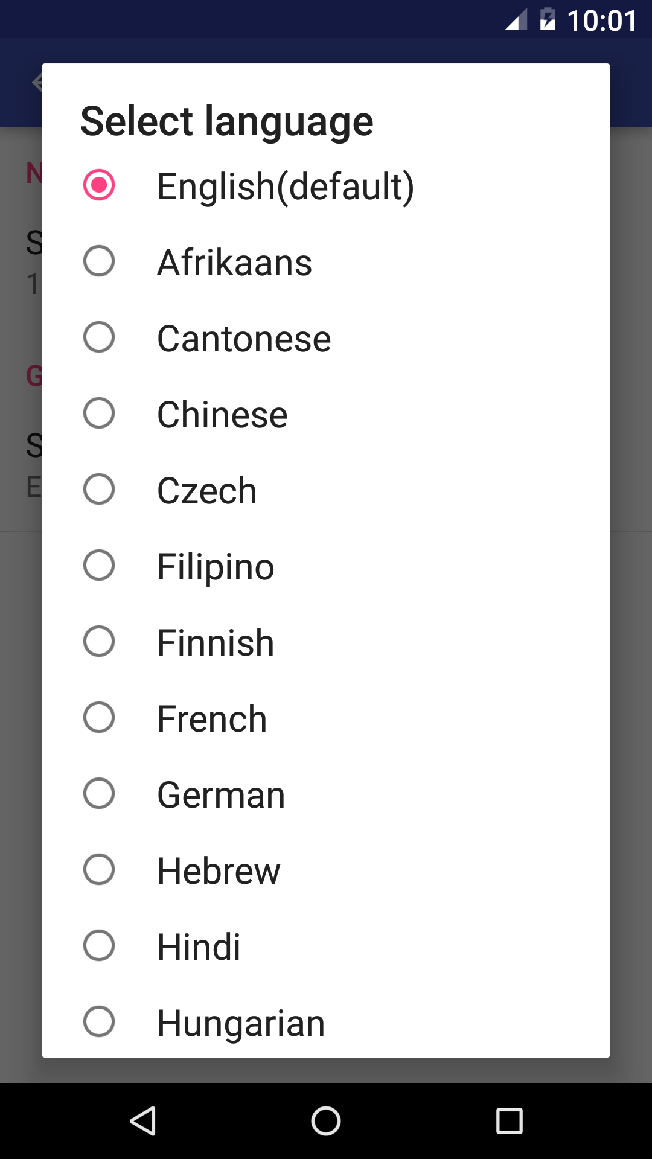Tap the battery icon in status bar
Image resolution: width=652 pixels, height=1159 pixels.
pyautogui.click(x=548, y=19)
